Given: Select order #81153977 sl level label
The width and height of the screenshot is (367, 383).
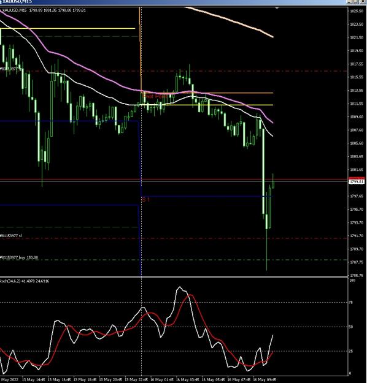Looking at the screenshot, I should (x=11, y=236).
